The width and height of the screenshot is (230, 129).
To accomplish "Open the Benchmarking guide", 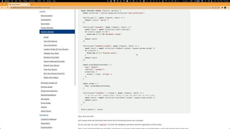I will click(x=47, y=16).
